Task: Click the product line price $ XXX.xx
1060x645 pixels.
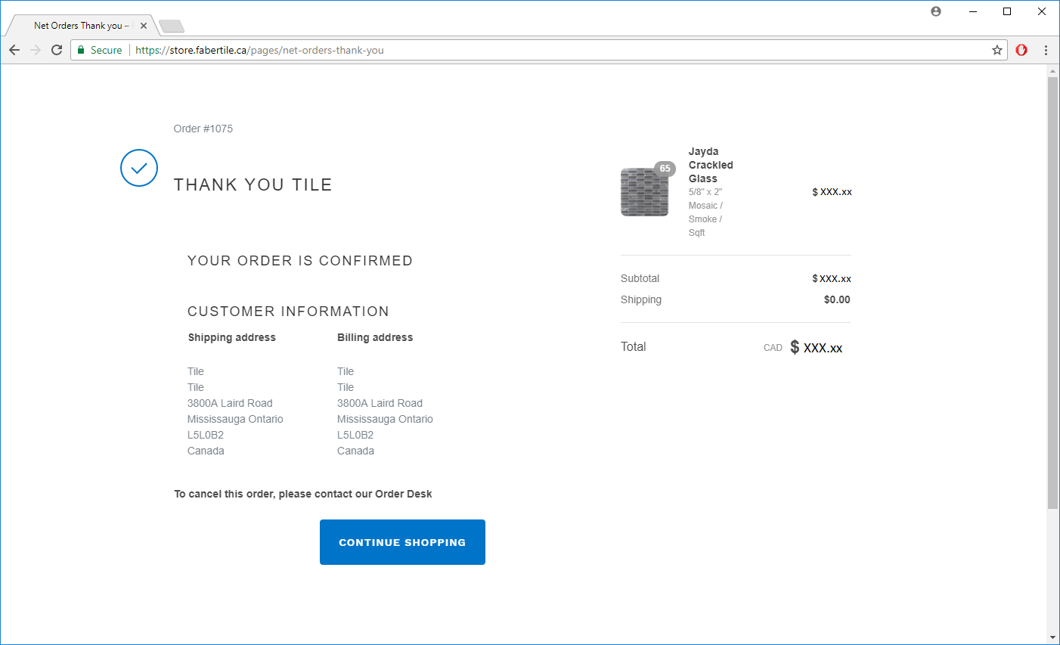Action: pos(832,192)
